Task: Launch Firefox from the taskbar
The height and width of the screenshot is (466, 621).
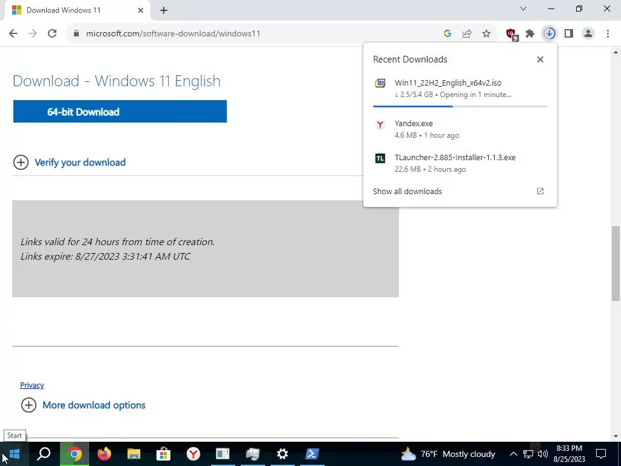Action: click(104, 454)
